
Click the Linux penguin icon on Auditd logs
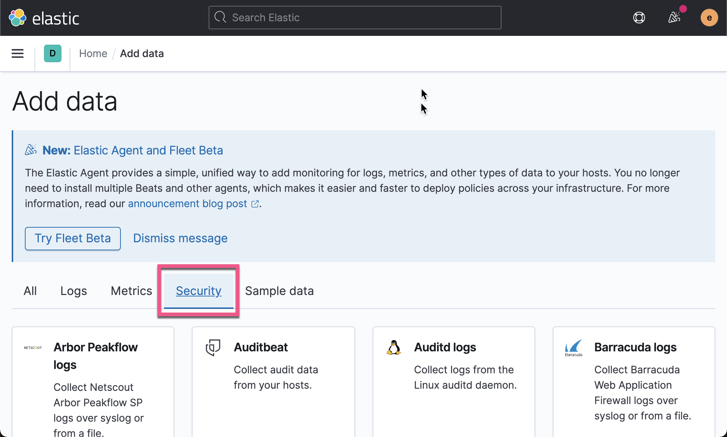393,348
